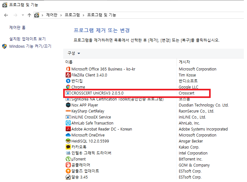Click the 곰플레이어 icon
Screen dimensions: 247x182
click(x=68, y=165)
